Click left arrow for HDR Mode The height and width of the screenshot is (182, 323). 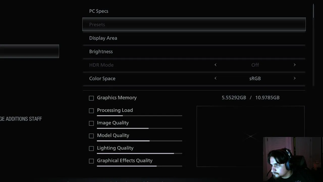coord(216,65)
